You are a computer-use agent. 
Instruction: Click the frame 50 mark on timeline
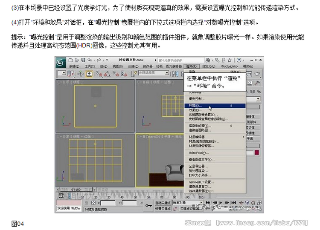tap(135, 197)
